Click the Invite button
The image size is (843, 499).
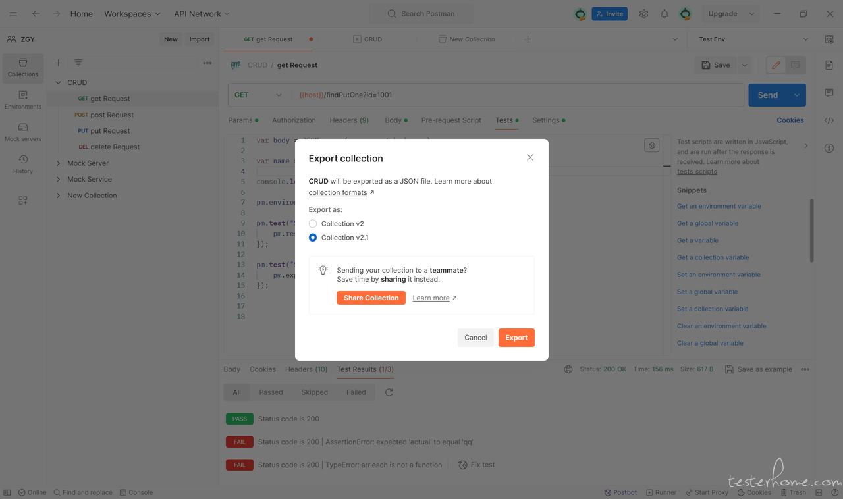point(610,13)
